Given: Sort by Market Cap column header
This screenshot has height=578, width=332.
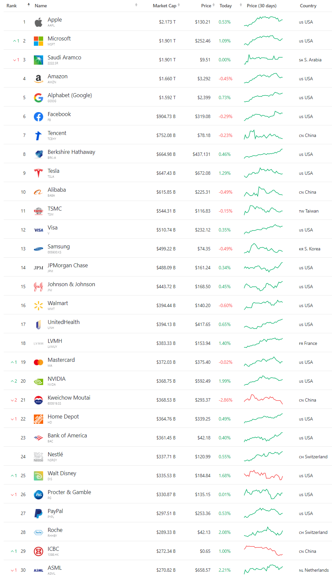Looking at the screenshot, I should [165, 6].
